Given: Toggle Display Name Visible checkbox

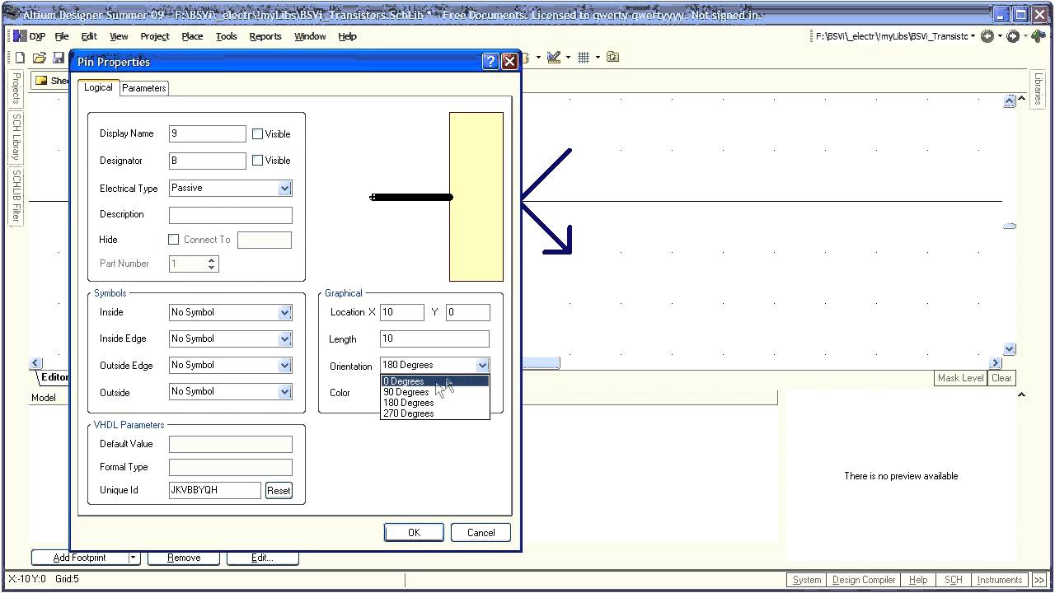Looking at the screenshot, I should [257, 133].
